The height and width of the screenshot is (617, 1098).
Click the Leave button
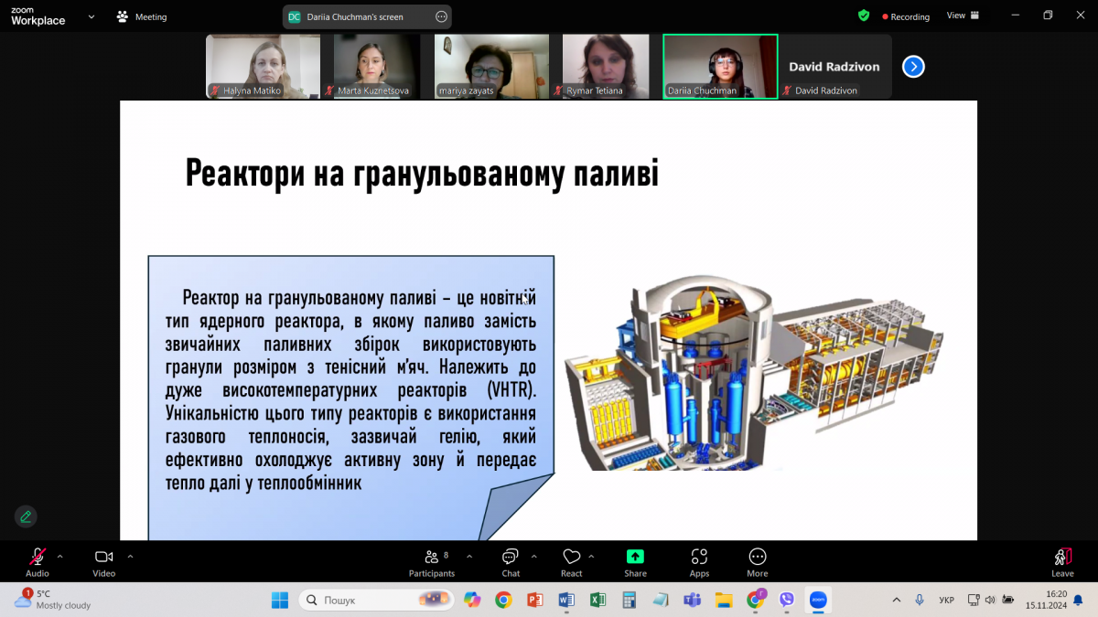click(x=1061, y=561)
